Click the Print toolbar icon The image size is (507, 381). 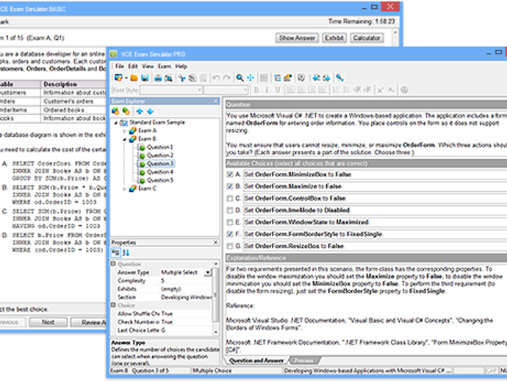pos(158,78)
